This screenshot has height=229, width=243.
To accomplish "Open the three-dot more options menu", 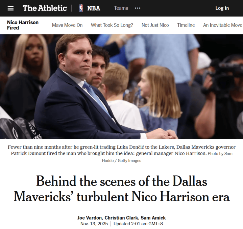I will pyautogui.click(x=138, y=8).
